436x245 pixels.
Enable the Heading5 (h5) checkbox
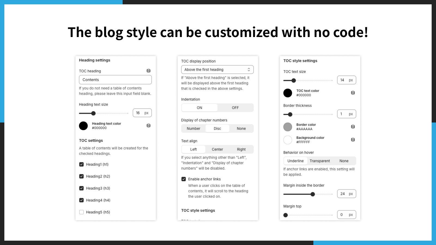pos(81,212)
